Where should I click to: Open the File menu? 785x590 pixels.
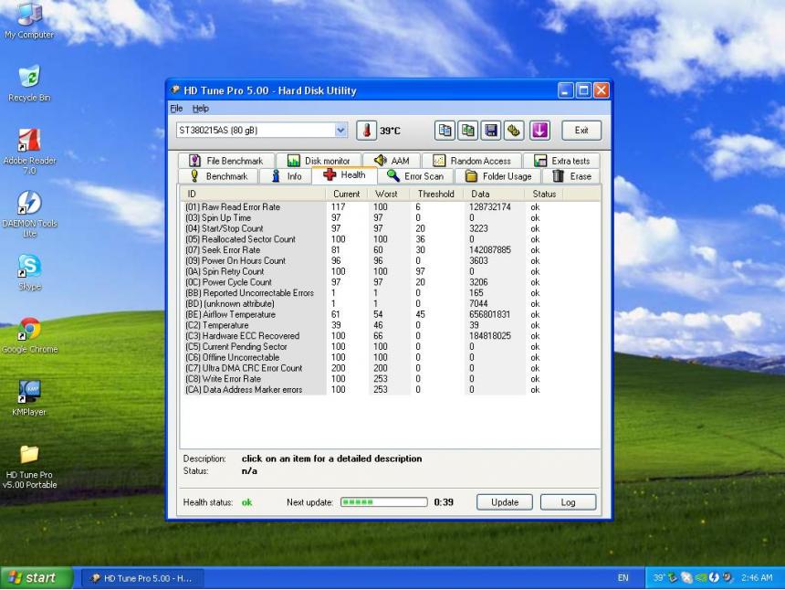[x=176, y=109]
